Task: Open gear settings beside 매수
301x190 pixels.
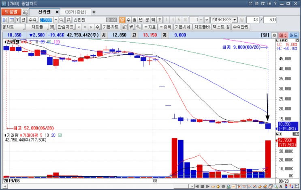Action: 274,35
